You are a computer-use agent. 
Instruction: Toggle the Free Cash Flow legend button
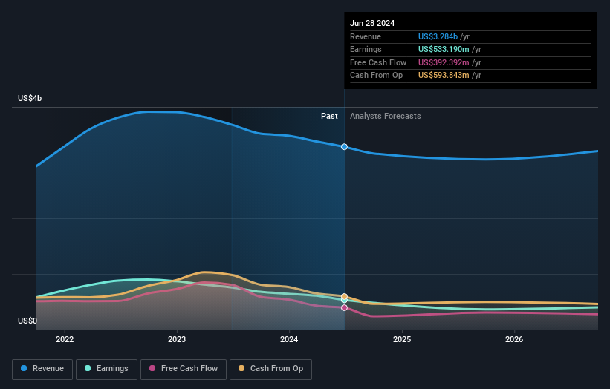(x=184, y=369)
